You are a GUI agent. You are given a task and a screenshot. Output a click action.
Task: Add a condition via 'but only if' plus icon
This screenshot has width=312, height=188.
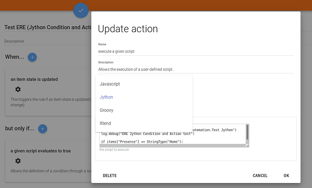43,129
